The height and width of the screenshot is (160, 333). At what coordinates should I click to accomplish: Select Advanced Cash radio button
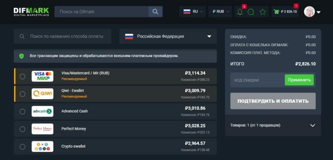click(22, 112)
